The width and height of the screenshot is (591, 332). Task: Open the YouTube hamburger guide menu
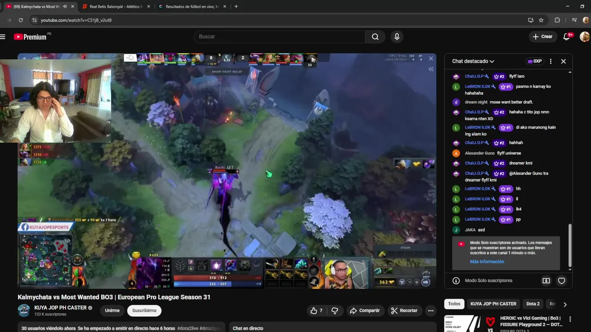[x=3, y=36]
